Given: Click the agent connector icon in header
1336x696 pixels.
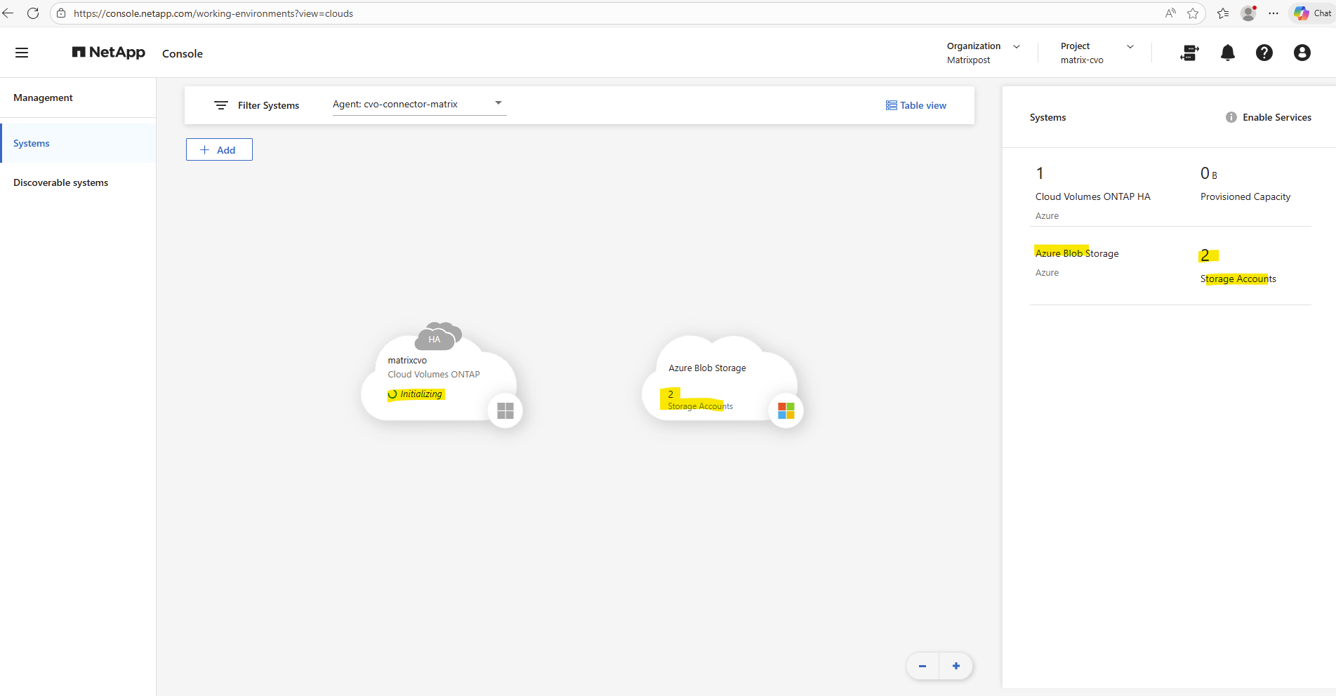Looking at the screenshot, I should (1189, 53).
